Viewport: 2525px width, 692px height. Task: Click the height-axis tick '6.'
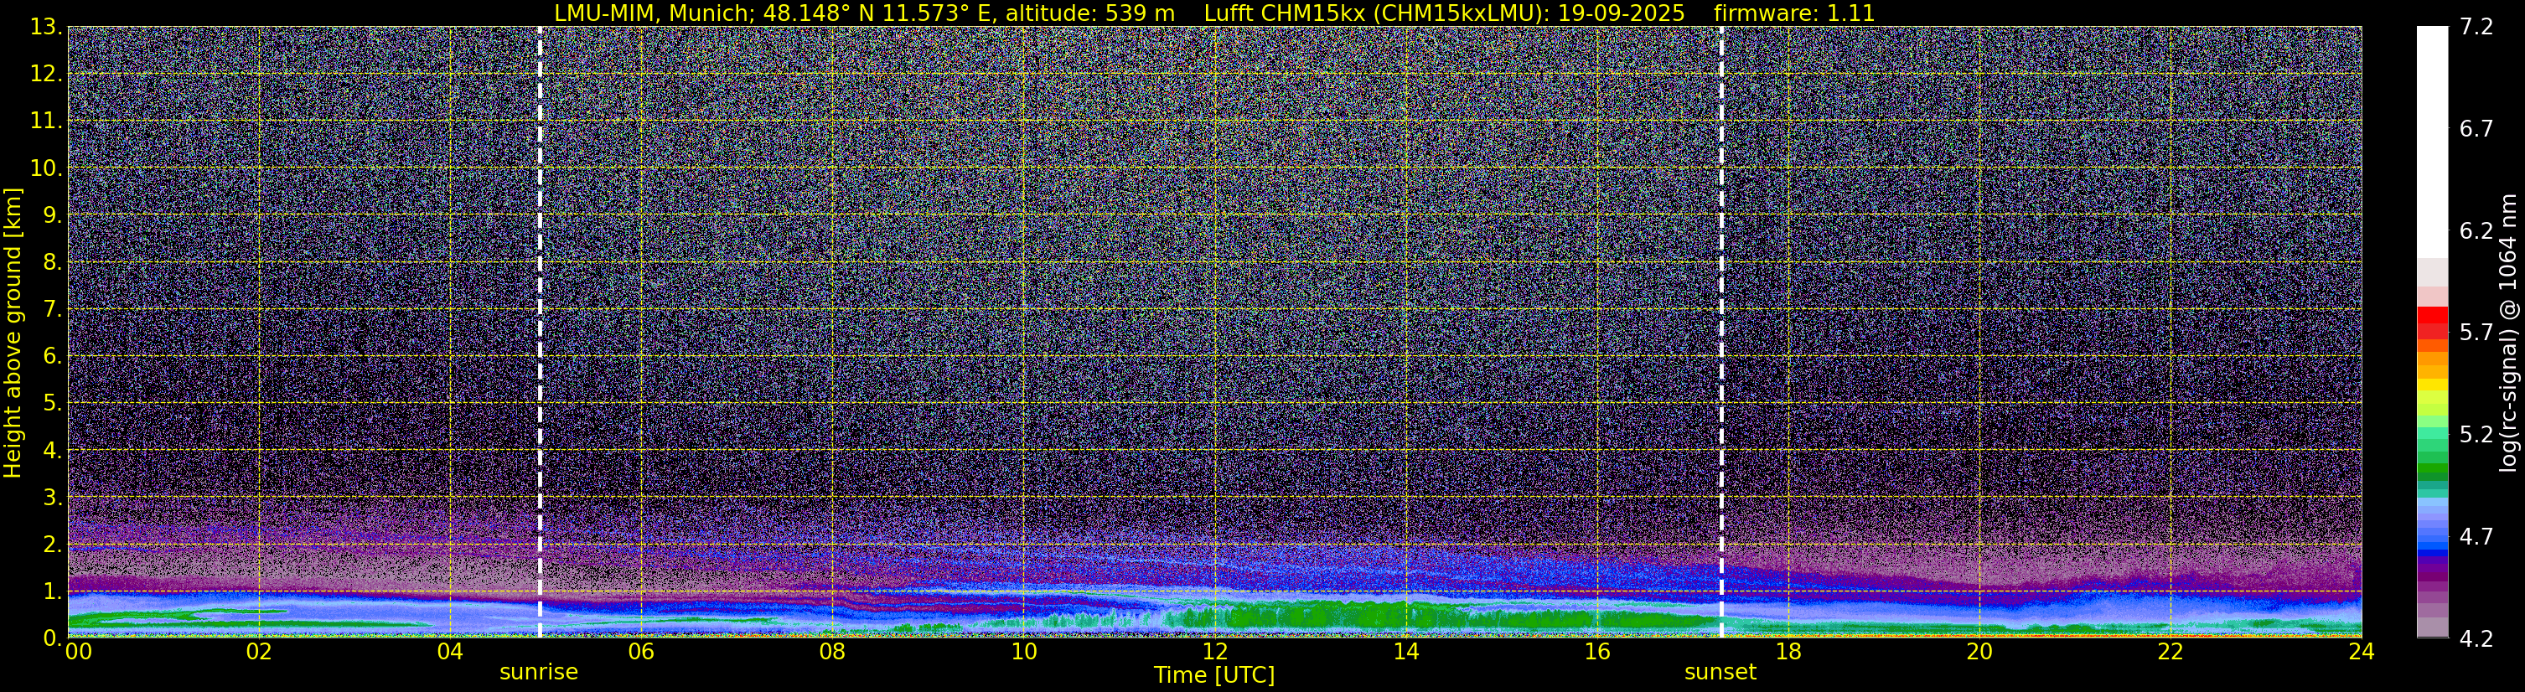point(54,356)
